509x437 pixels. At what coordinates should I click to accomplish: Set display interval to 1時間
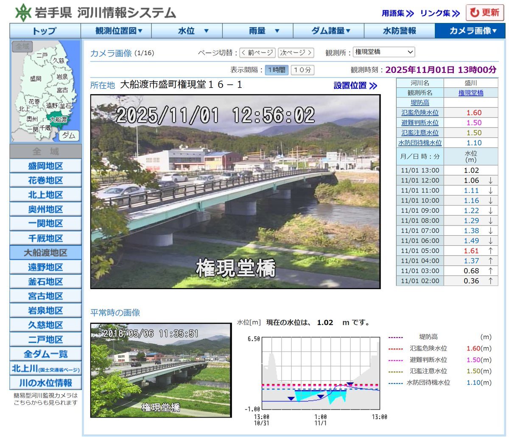point(277,70)
